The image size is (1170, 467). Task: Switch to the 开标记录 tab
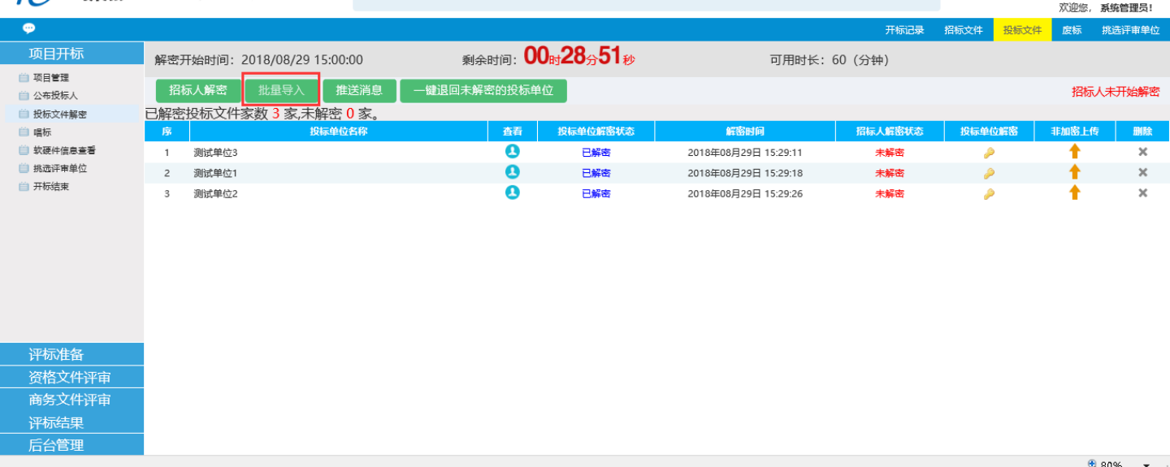[904, 30]
